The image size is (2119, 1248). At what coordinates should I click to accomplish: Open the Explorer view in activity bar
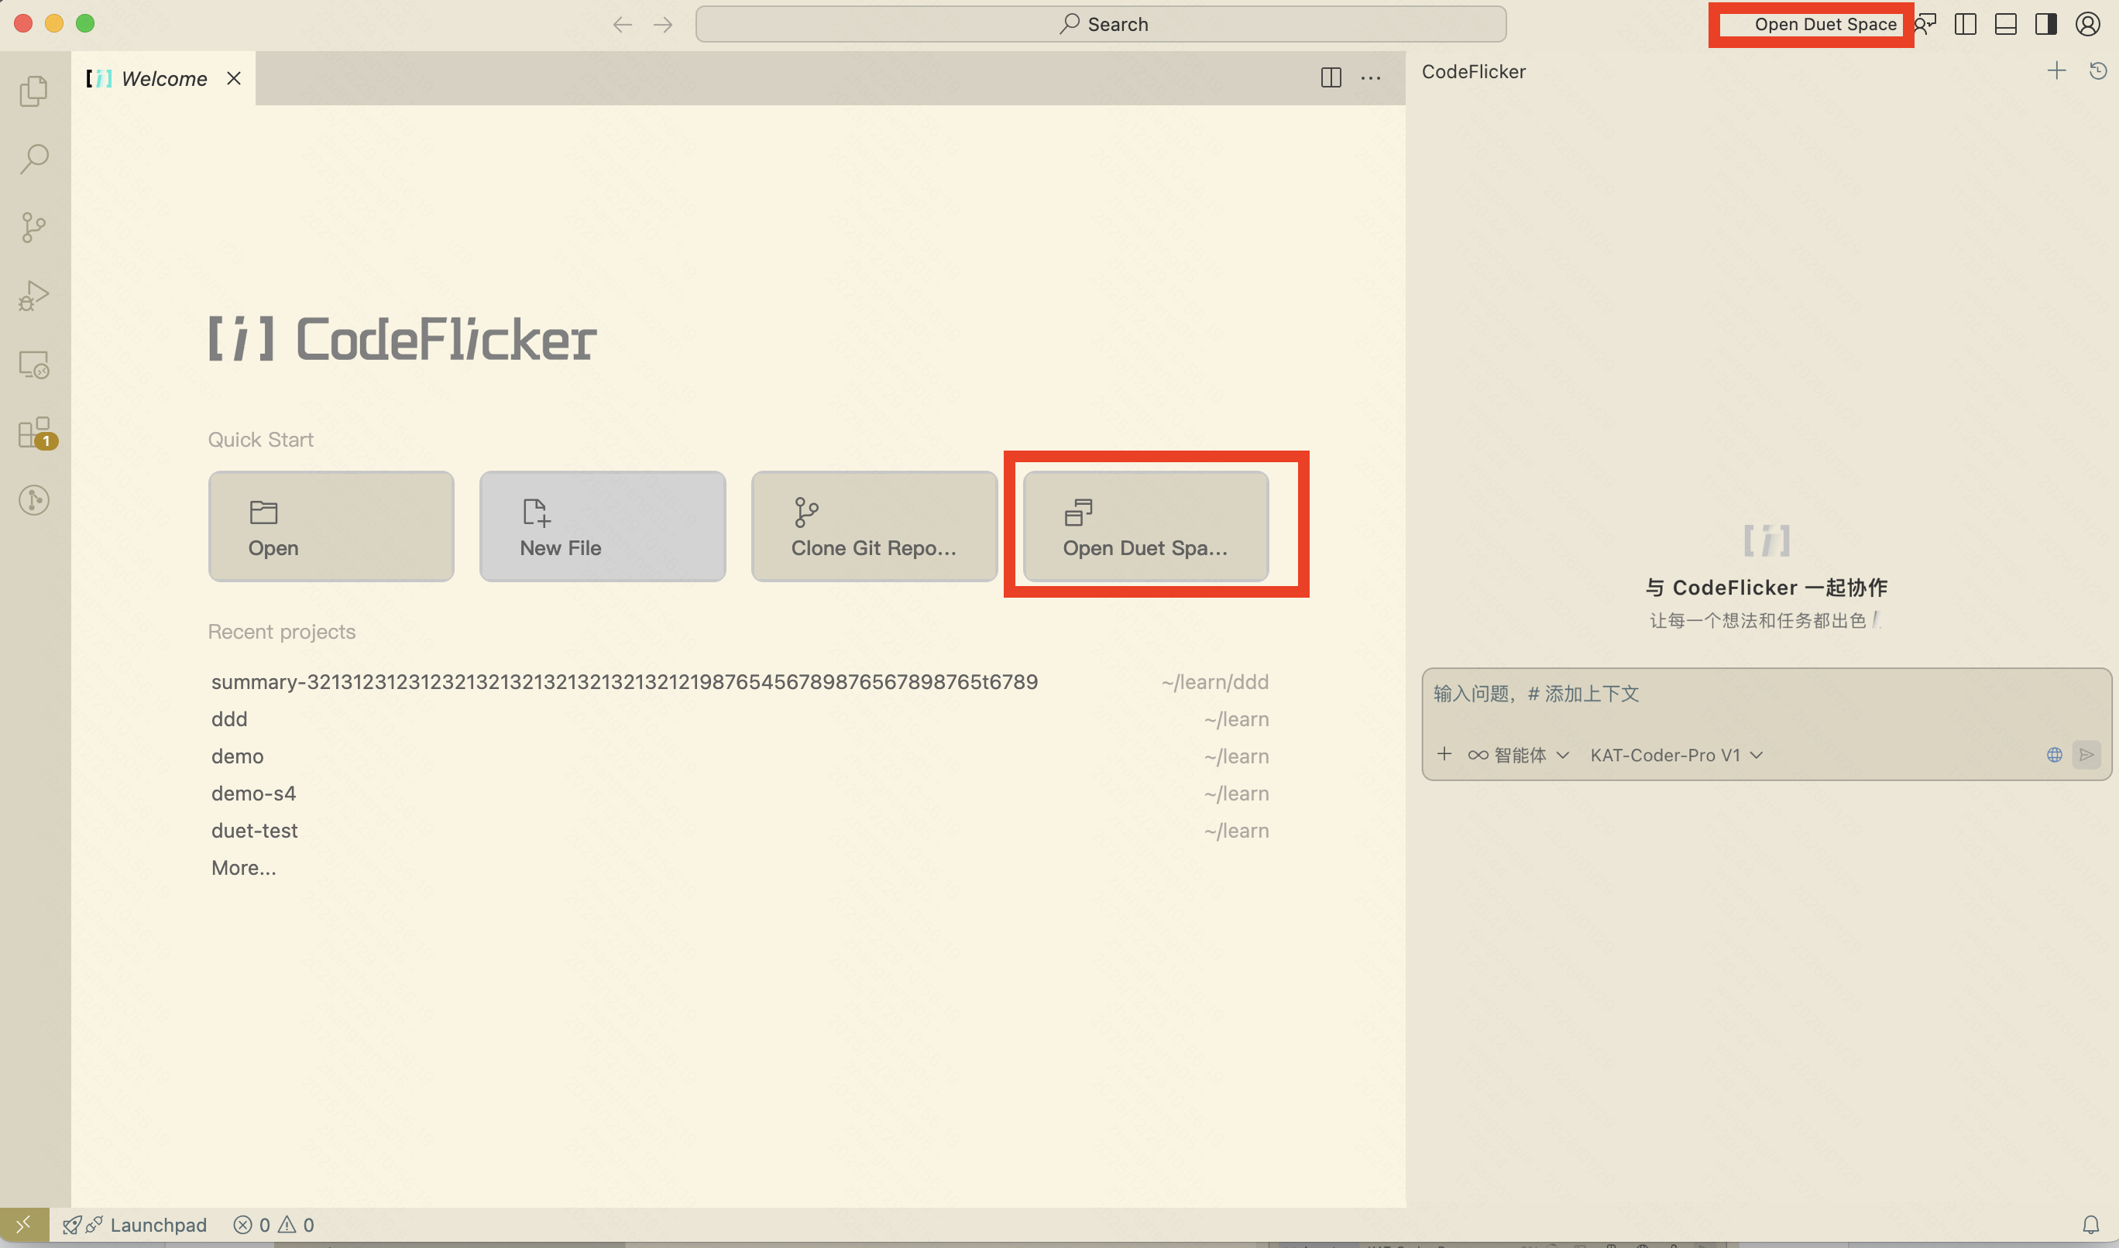[33, 91]
